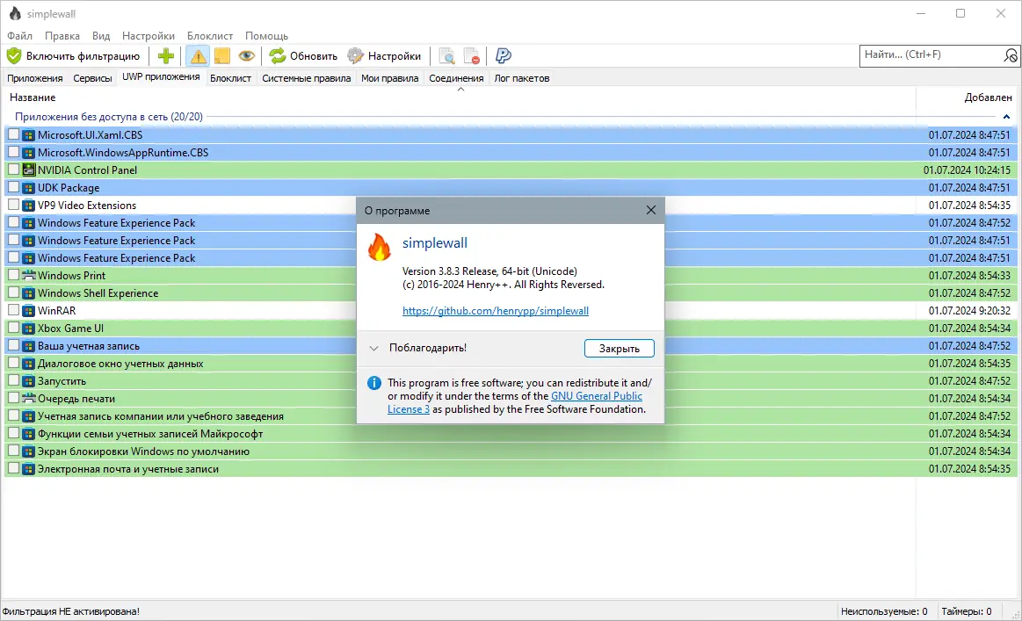1022x621 pixels.
Task: Click the VP9 Video Extensions app icon
Action: [29, 206]
